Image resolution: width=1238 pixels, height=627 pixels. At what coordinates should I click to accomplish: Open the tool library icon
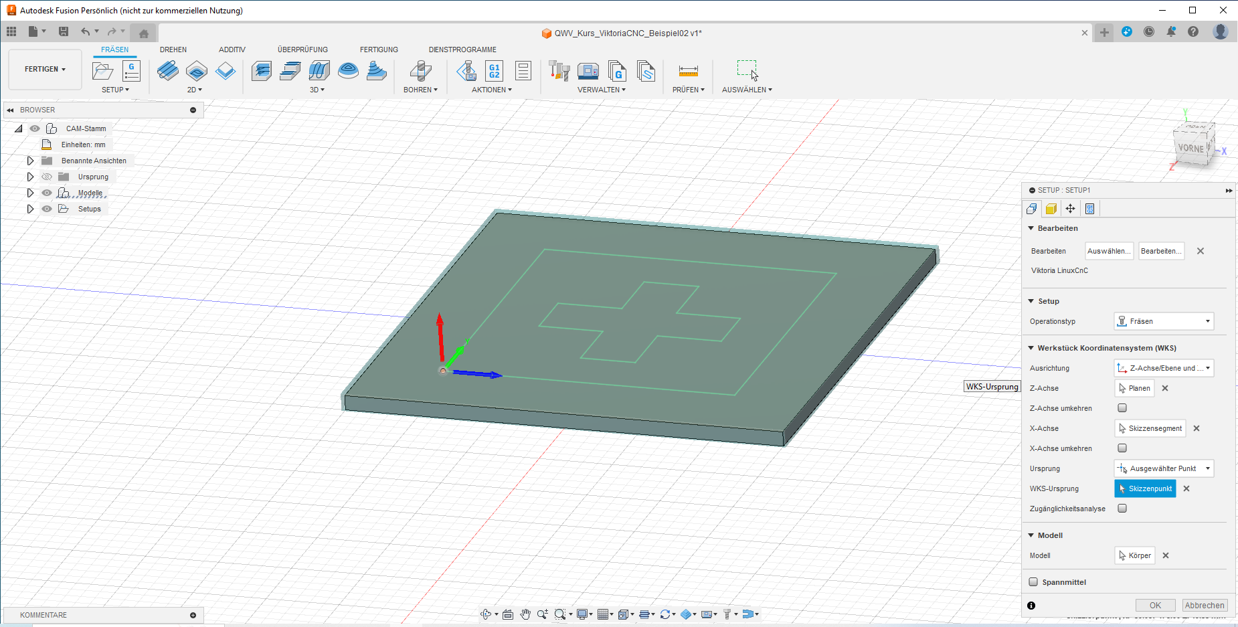click(559, 71)
